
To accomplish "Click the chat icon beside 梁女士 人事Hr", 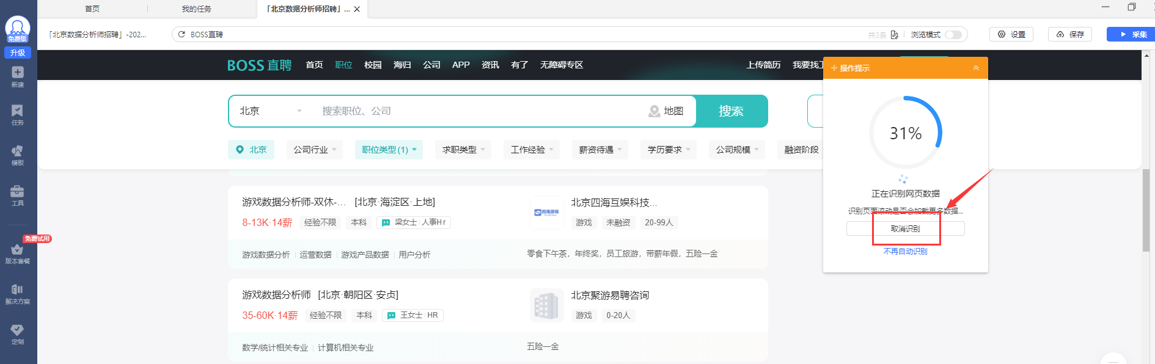I will (386, 223).
